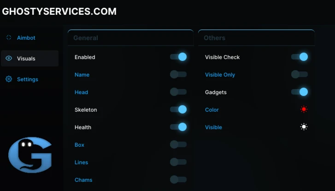Click the blue ghost G logo
This screenshot has height=191, width=335.
coord(30,155)
